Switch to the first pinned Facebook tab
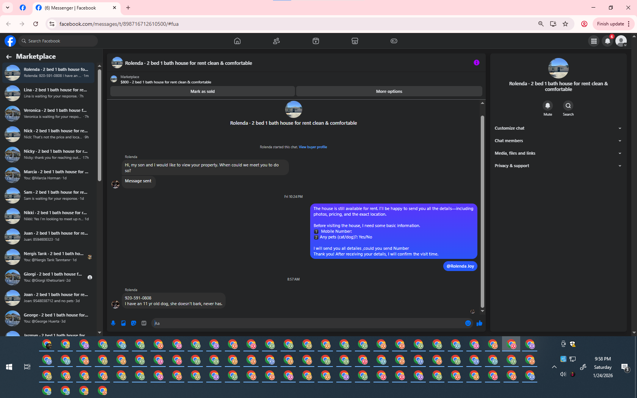This screenshot has height=398, width=637. click(23, 8)
